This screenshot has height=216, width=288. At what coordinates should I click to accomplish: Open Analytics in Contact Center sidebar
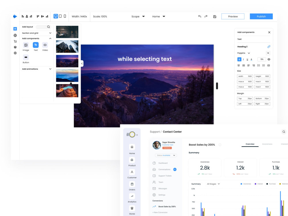132,198
